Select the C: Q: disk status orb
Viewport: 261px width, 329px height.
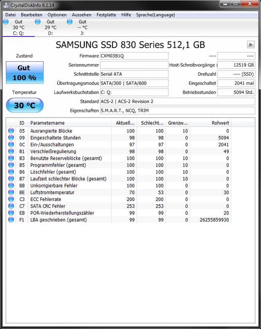coord(6,22)
